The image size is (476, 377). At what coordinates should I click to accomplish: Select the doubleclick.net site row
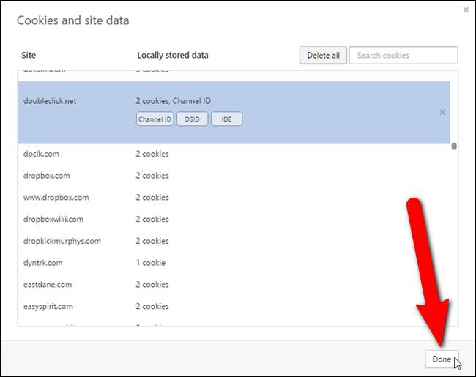(x=50, y=101)
